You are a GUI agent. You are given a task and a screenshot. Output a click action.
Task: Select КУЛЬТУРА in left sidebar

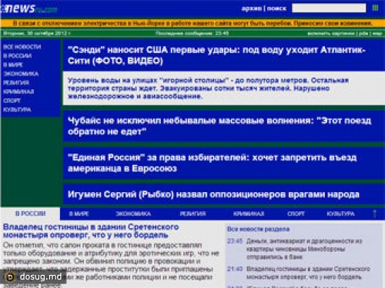[17, 110]
